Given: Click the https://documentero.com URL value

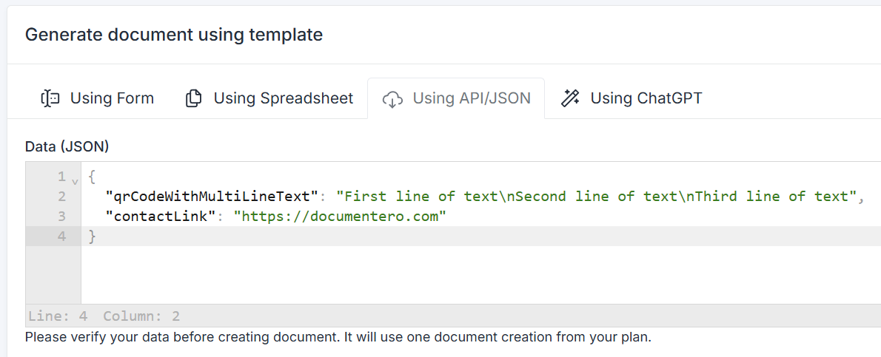Looking at the screenshot, I should (x=341, y=217).
